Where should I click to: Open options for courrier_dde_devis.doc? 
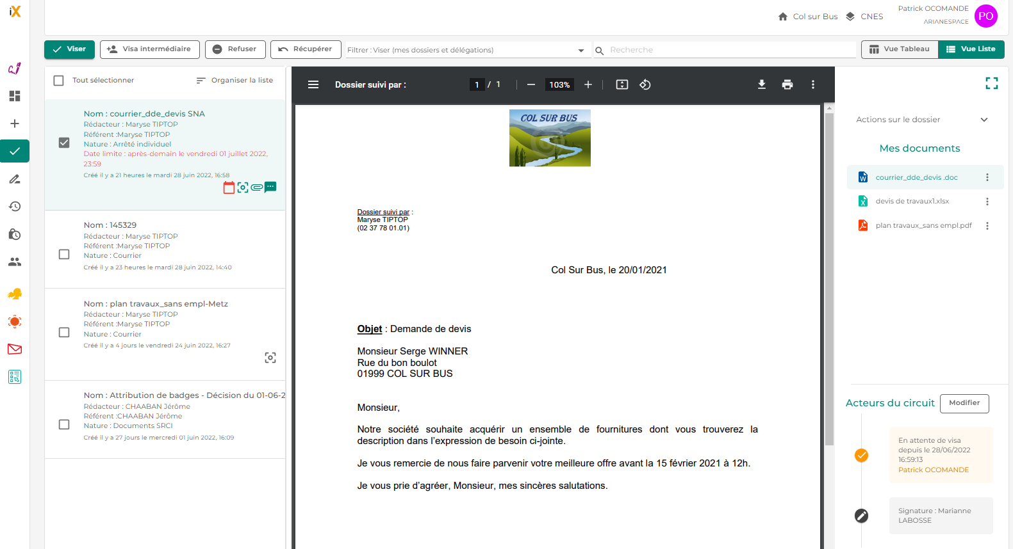coord(987,177)
